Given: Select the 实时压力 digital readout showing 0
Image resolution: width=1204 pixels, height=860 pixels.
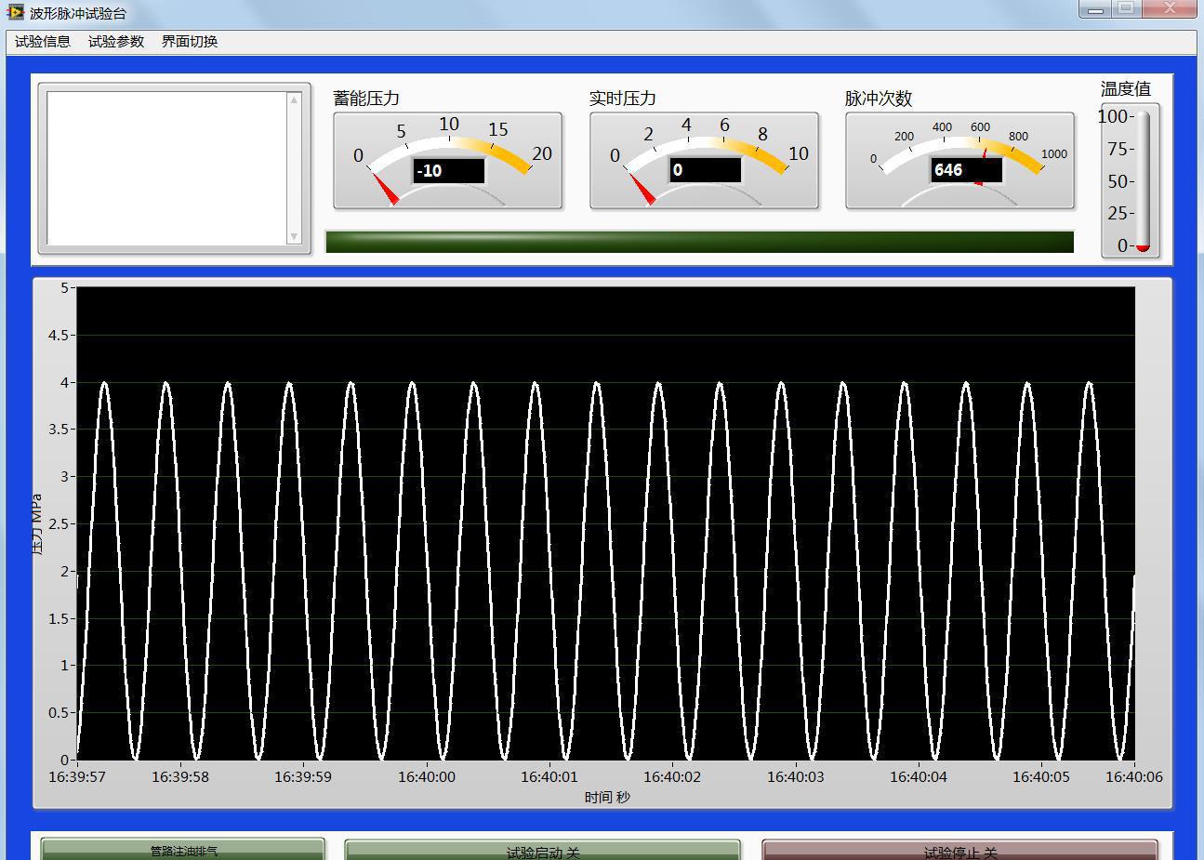Looking at the screenshot, I should [706, 170].
